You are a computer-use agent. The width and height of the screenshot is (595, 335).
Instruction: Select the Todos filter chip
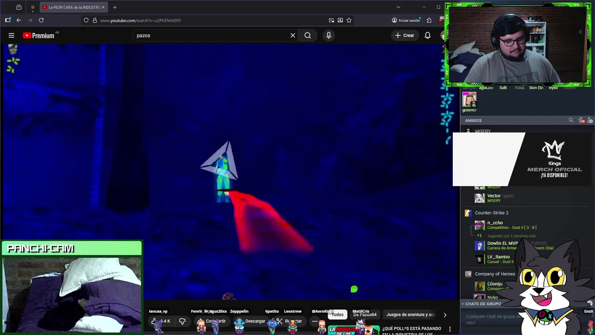pos(337,315)
